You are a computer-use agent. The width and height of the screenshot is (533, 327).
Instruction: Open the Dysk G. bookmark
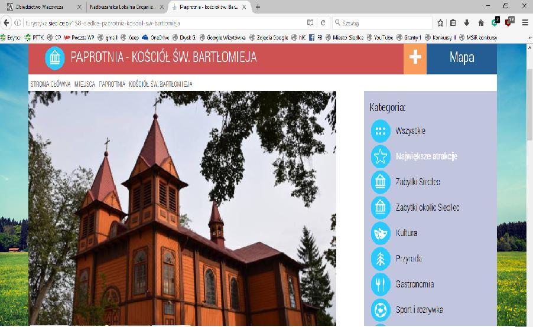coord(184,37)
